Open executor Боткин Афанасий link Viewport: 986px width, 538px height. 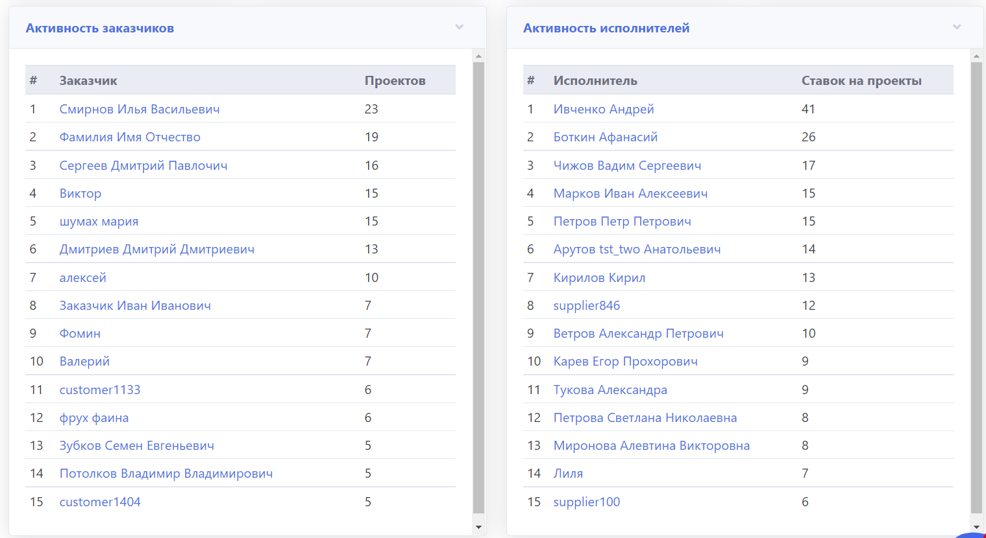(x=605, y=137)
